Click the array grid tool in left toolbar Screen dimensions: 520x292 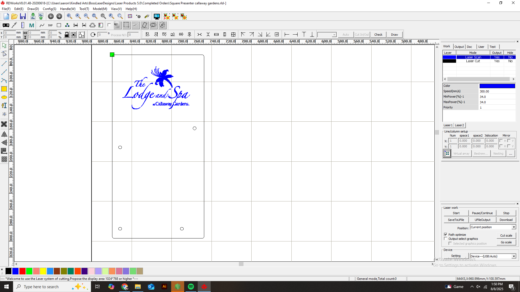tap(4, 159)
